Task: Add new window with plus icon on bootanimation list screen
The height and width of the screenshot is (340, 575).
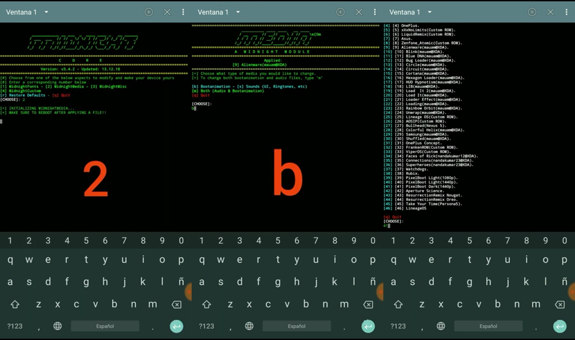Action: point(532,12)
